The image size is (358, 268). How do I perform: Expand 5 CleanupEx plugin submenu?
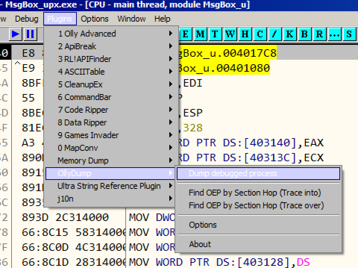(x=111, y=84)
